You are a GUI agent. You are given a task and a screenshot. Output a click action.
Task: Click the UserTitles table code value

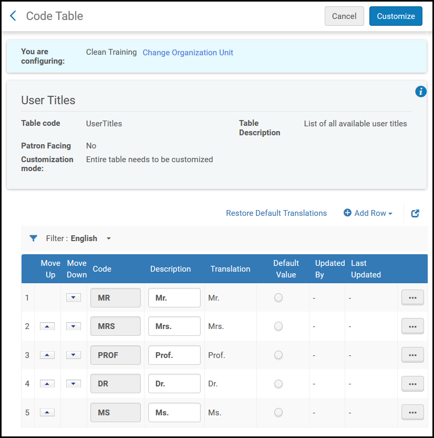pos(104,124)
